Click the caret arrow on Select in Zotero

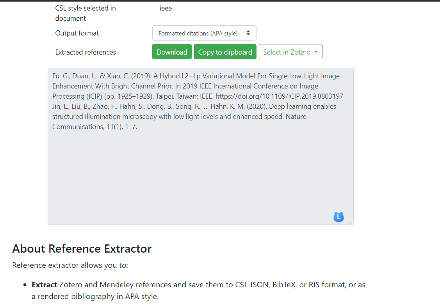point(315,51)
